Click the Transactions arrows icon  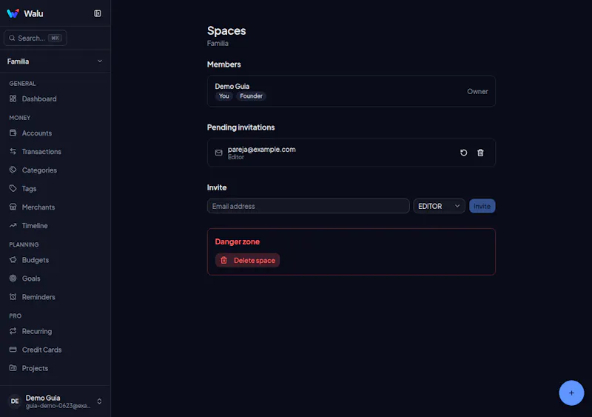pyautogui.click(x=13, y=151)
